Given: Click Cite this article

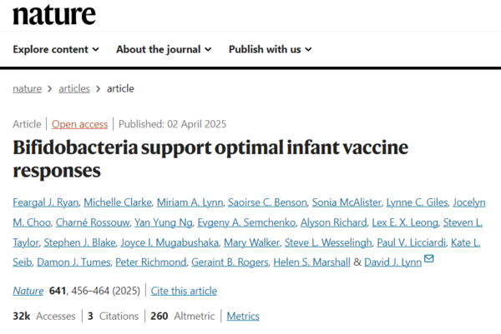Looking at the screenshot, I should coord(184,291).
